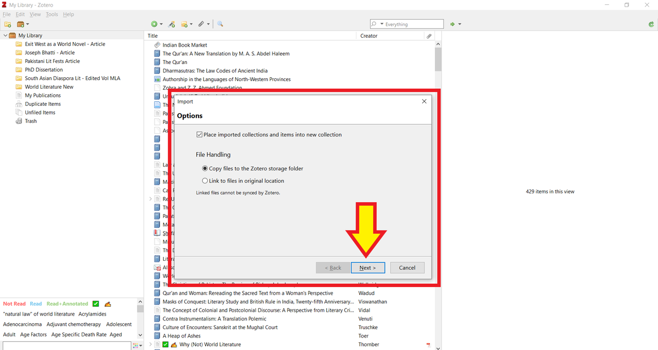Image resolution: width=658 pixels, height=350 pixels.
Task: Click book icon beside Dharmasutras entry
Action: (x=157, y=71)
